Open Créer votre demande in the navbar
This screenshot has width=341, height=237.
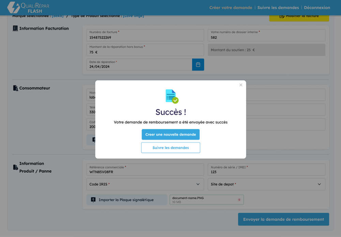click(x=231, y=7)
